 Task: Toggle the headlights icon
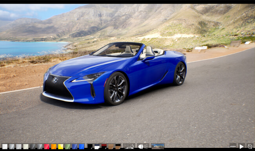143,146
